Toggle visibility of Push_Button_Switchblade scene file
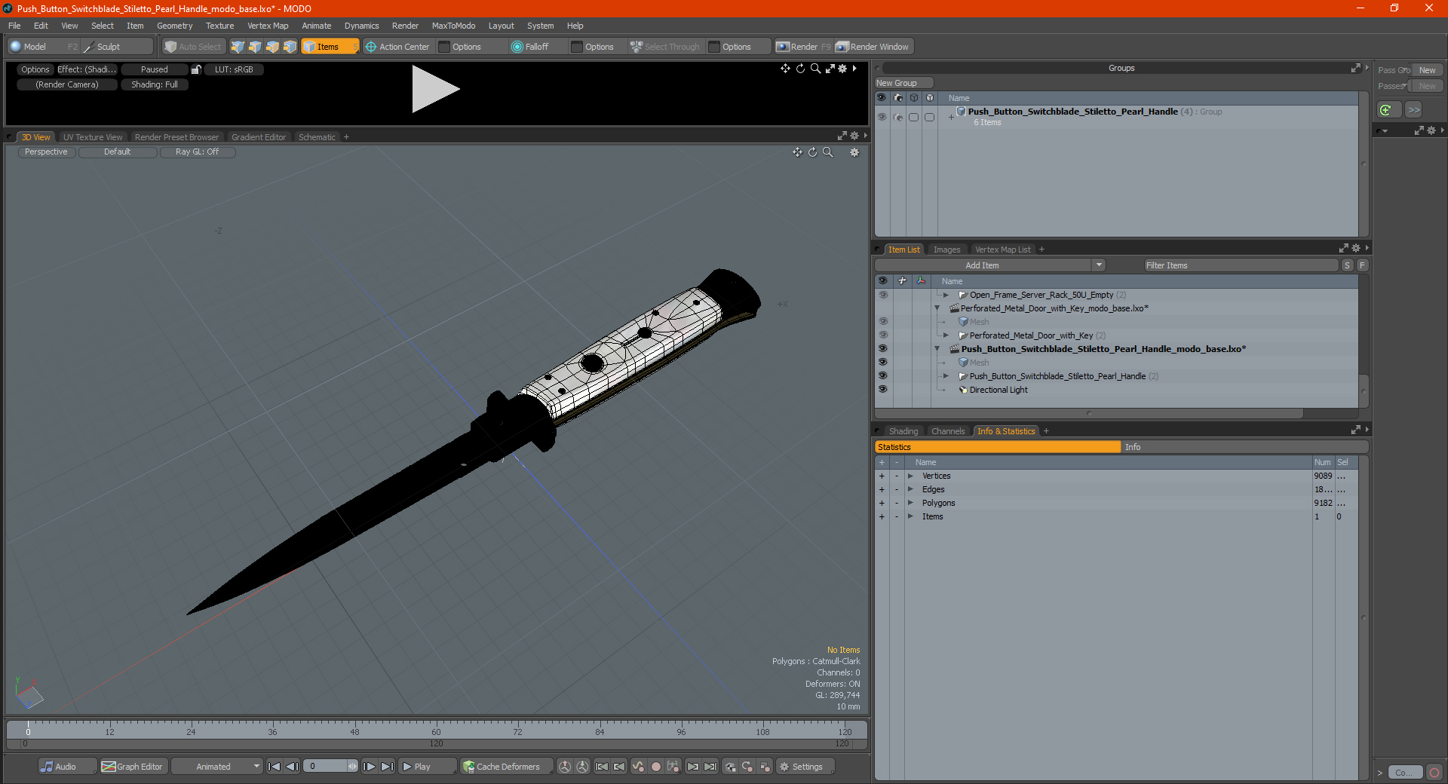This screenshot has width=1448, height=784. click(x=882, y=349)
